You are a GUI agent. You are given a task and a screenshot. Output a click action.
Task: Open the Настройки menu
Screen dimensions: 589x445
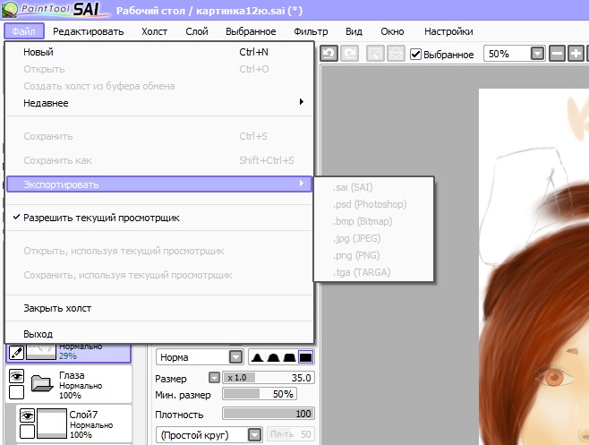click(448, 31)
